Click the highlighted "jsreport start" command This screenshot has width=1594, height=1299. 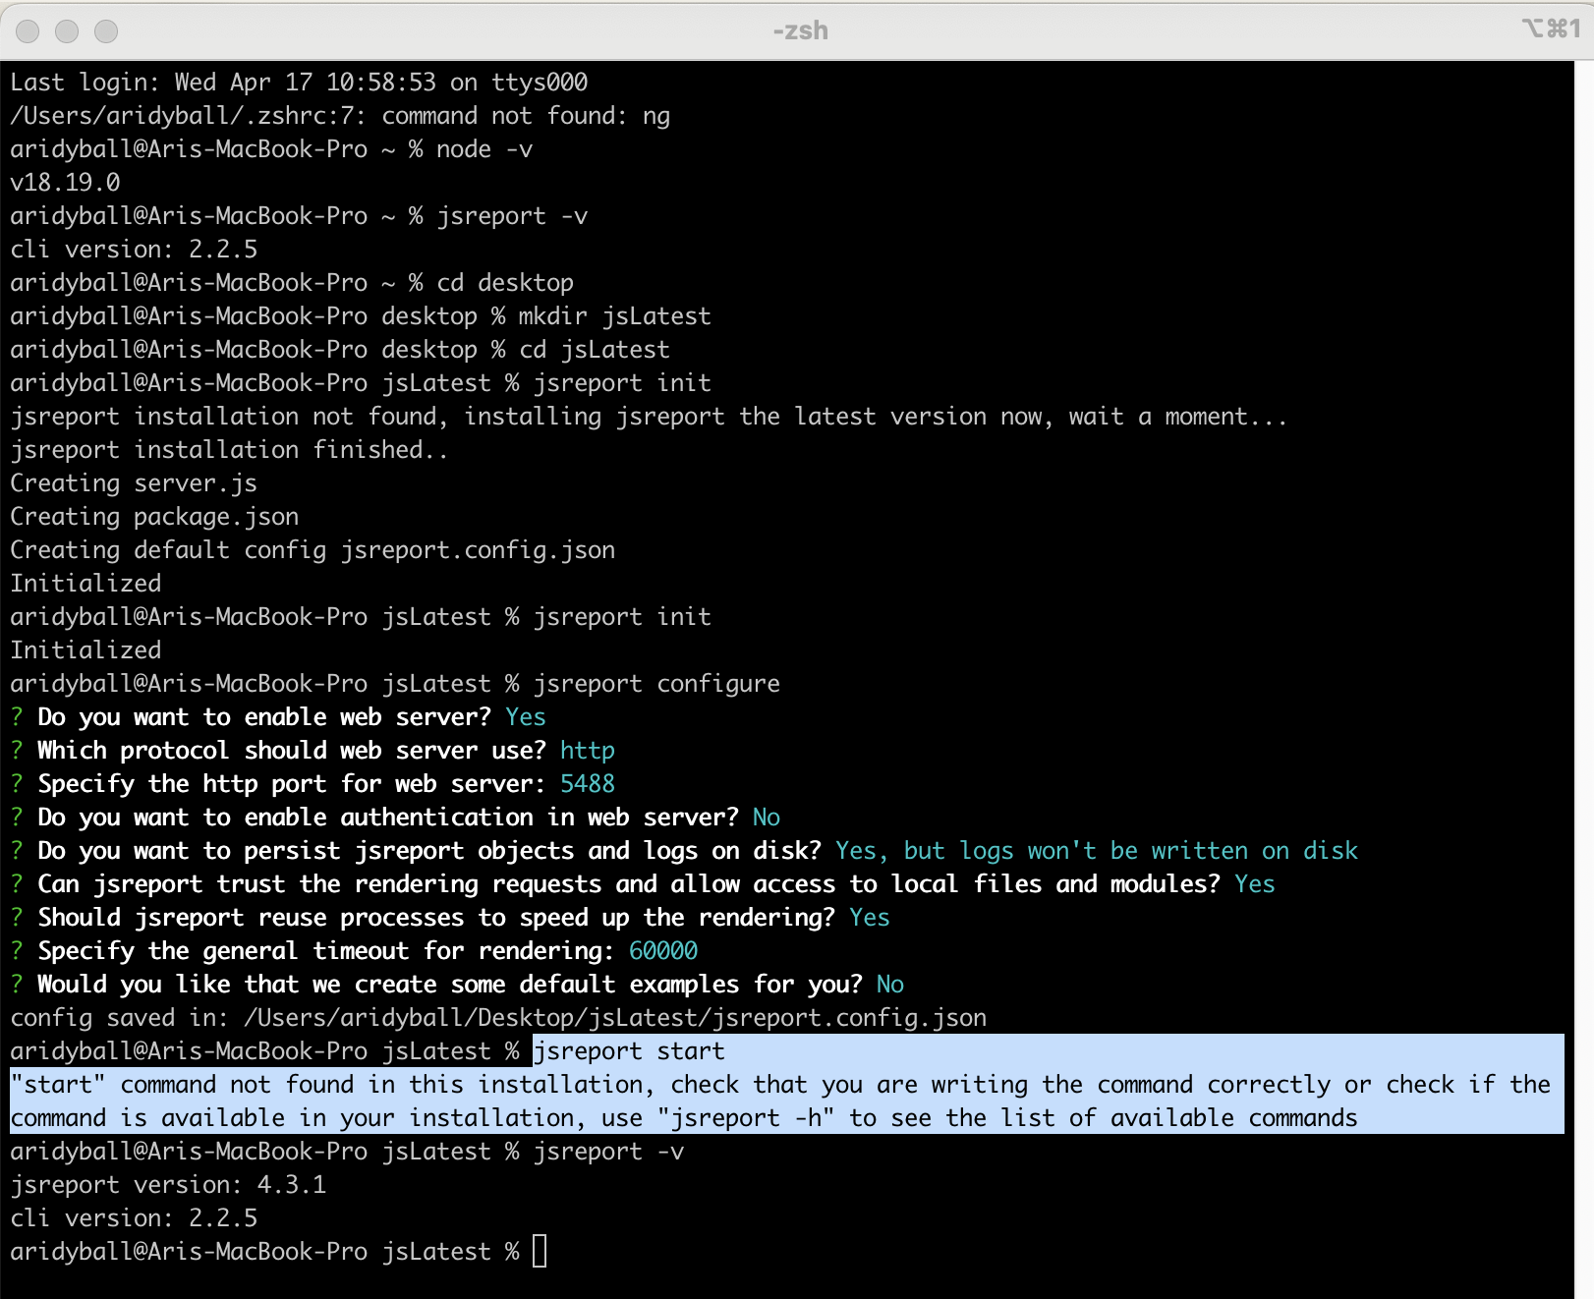pyautogui.click(x=629, y=1051)
